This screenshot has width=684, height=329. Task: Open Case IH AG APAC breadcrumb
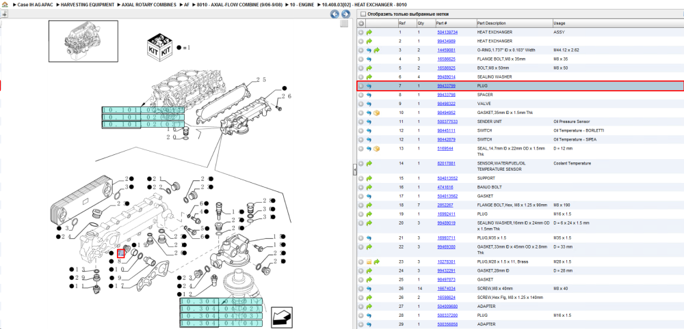35,4
